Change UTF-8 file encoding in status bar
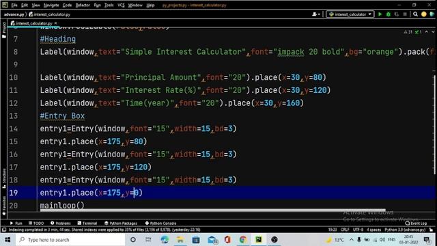This screenshot has width=437, height=246. (358, 230)
